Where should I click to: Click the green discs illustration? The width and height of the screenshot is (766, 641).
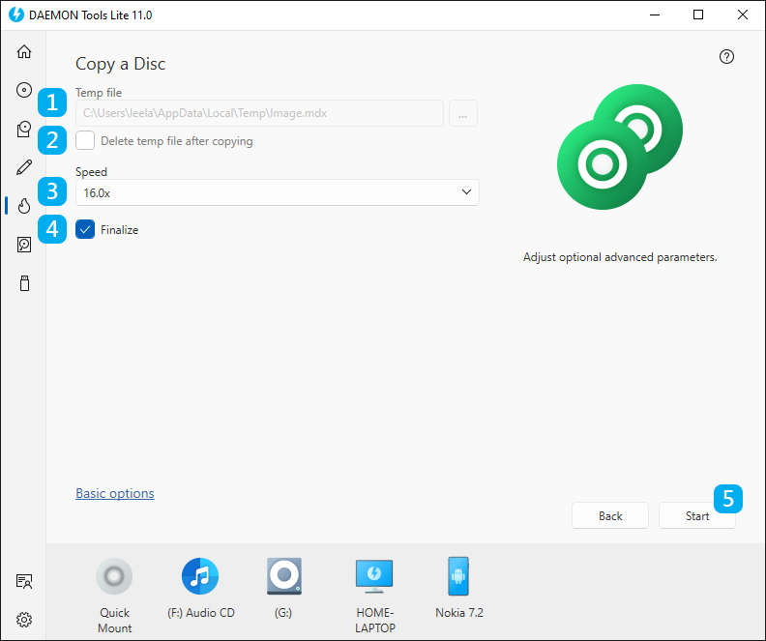tap(620, 147)
